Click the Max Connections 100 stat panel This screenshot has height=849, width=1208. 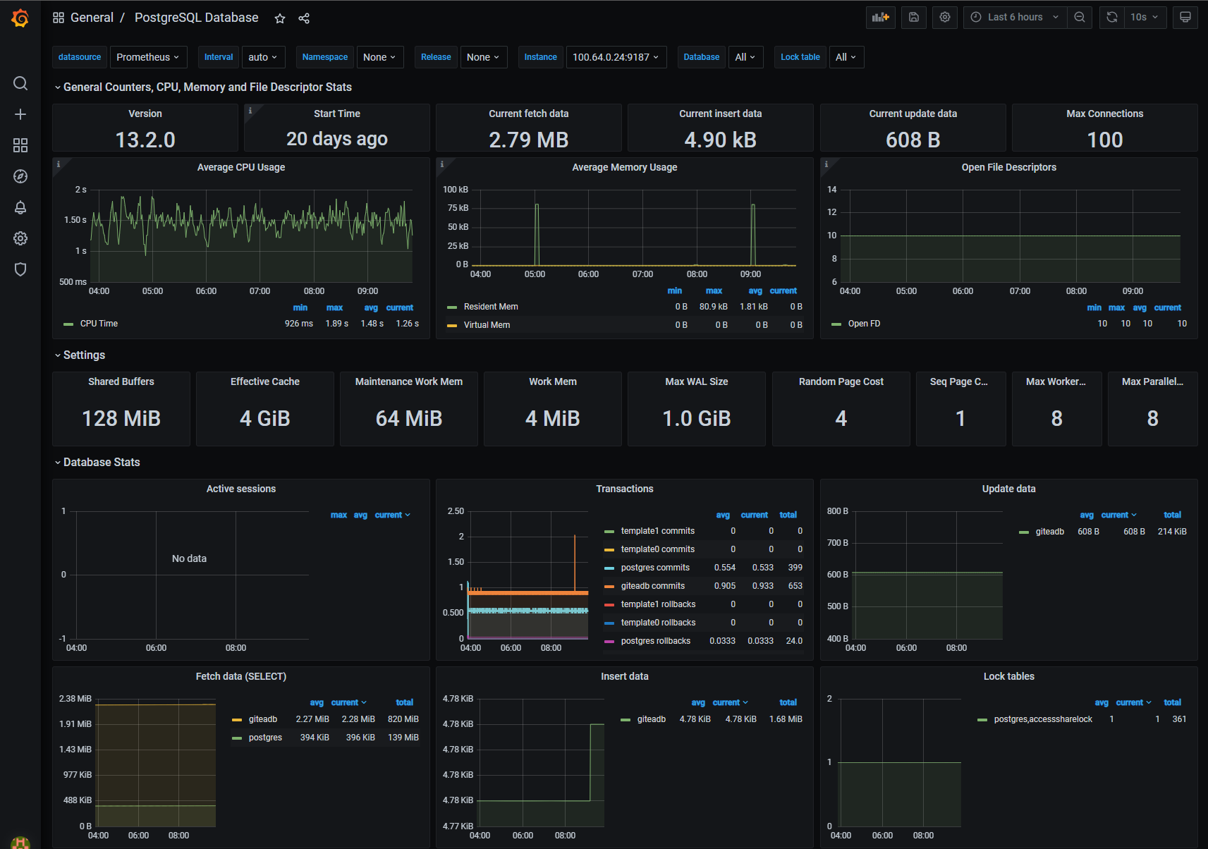(1105, 128)
